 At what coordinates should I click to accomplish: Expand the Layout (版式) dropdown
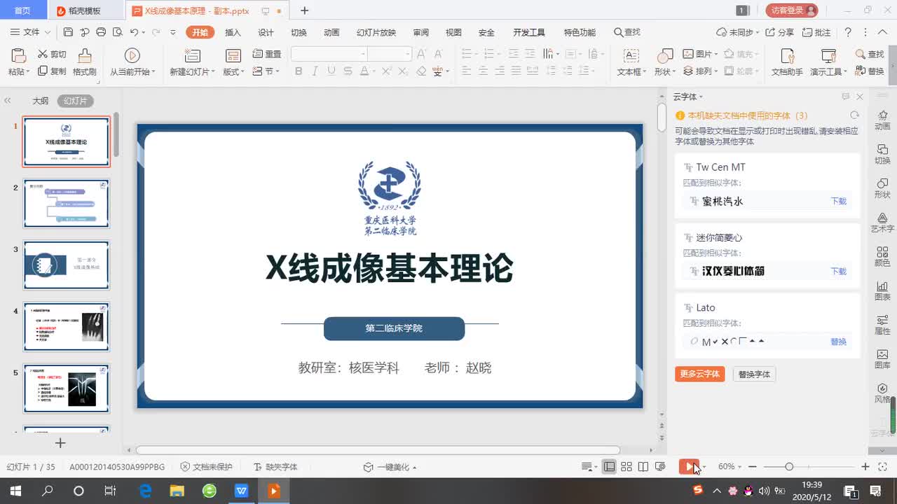click(242, 72)
